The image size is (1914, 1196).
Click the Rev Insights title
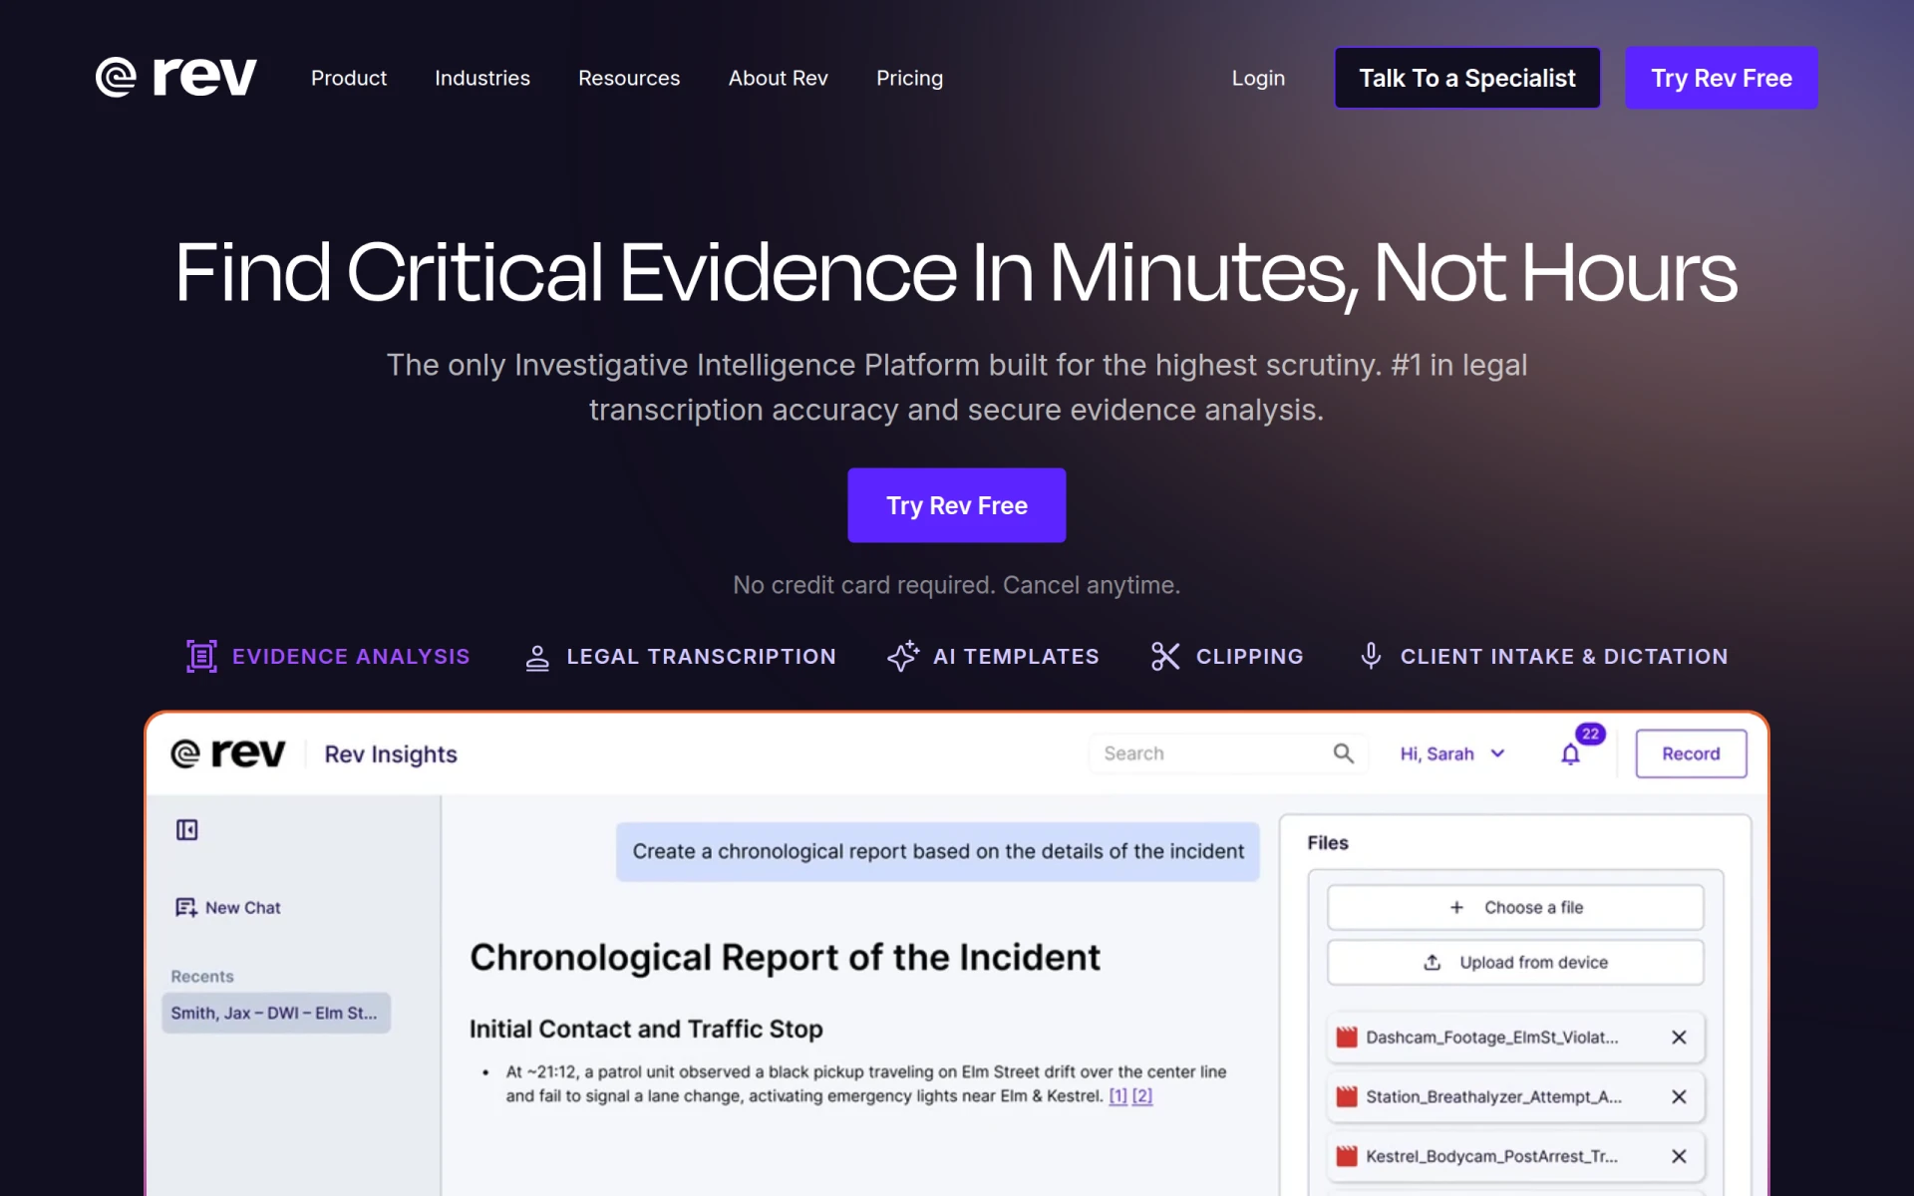[x=391, y=754]
